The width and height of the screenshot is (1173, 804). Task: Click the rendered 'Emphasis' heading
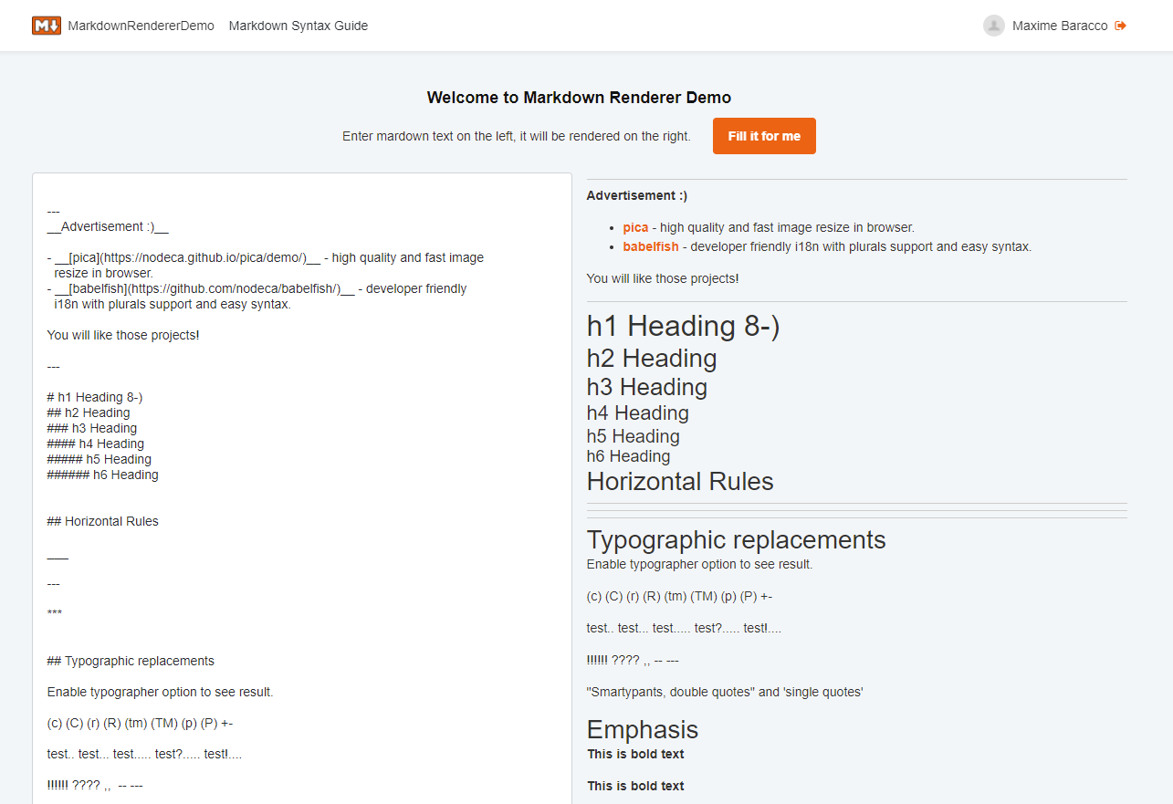[x=643, y=729]
